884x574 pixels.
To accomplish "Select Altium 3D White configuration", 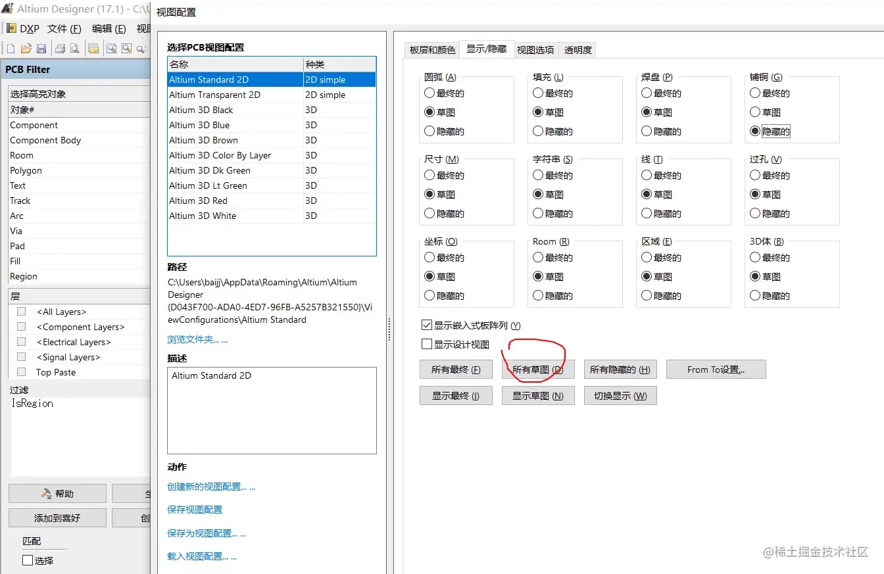I will pos(272,216).
